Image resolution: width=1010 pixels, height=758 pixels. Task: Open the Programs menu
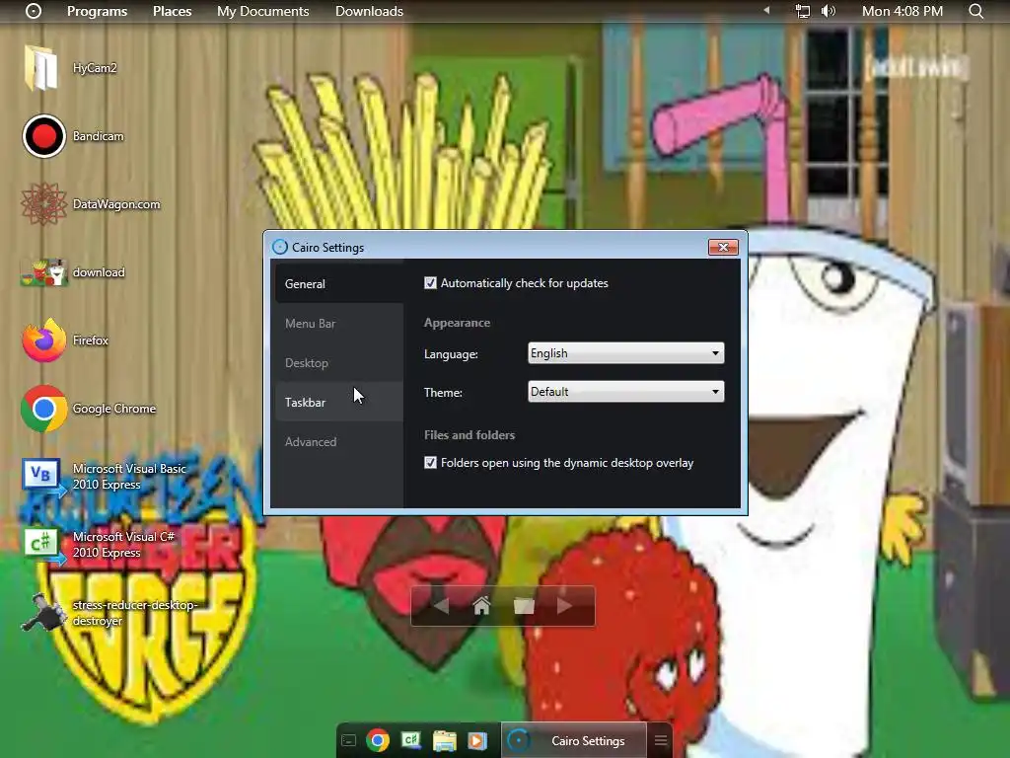click(98, 11)
